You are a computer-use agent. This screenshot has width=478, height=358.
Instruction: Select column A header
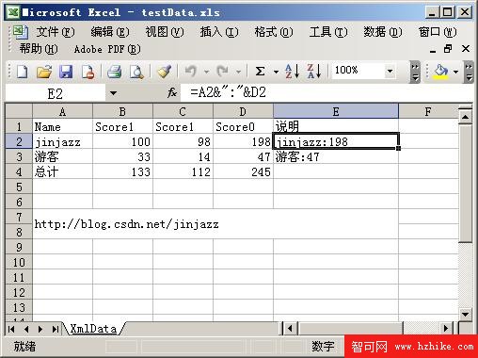click(62, 111)
